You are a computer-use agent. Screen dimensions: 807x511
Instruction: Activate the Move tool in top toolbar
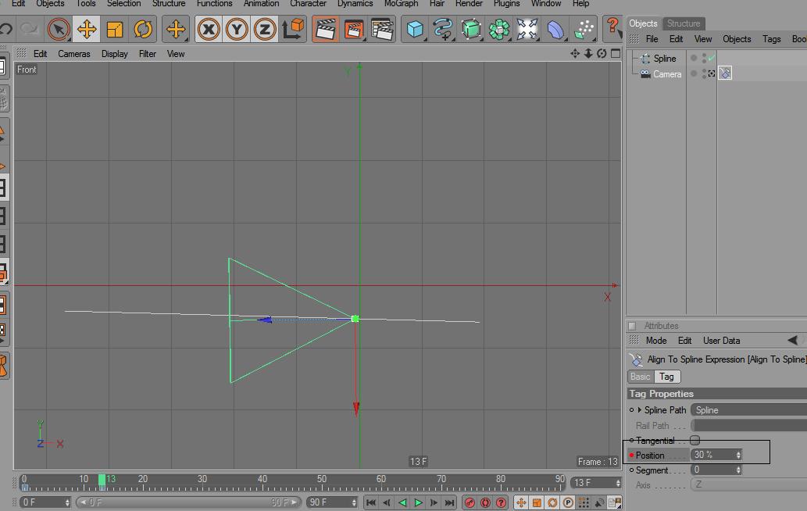pos(87,30)
